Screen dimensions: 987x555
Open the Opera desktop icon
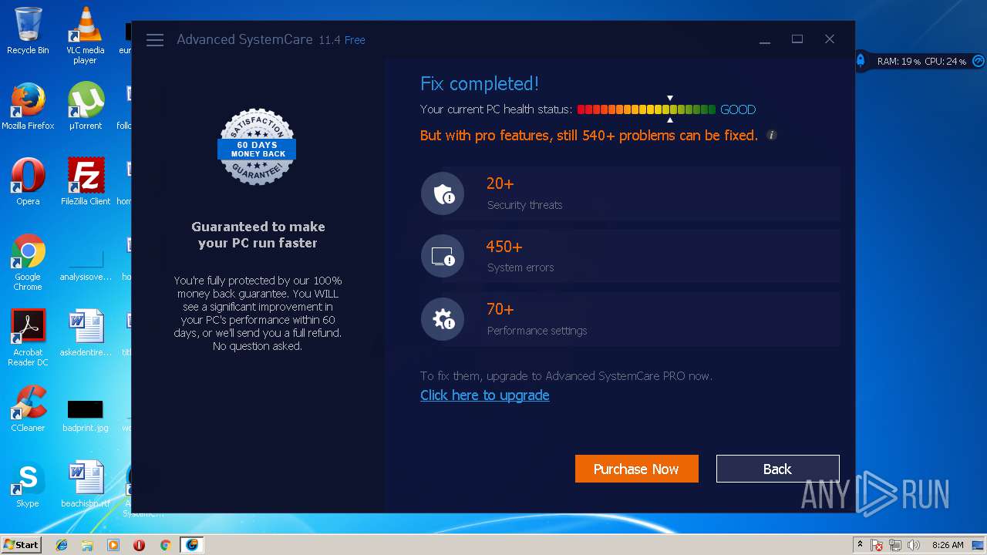tap(28, 182)
